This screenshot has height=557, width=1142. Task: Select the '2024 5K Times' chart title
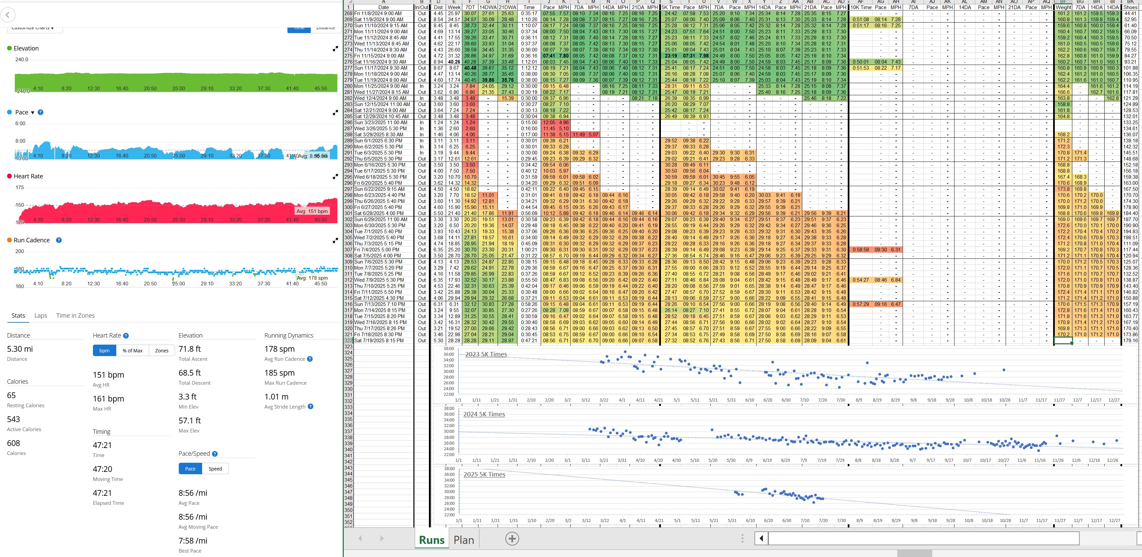[x=484, y=414]
